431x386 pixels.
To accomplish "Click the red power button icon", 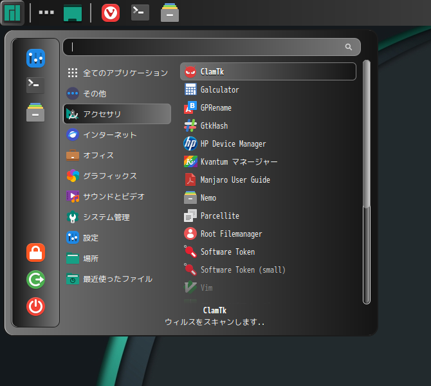I will 36,306.
